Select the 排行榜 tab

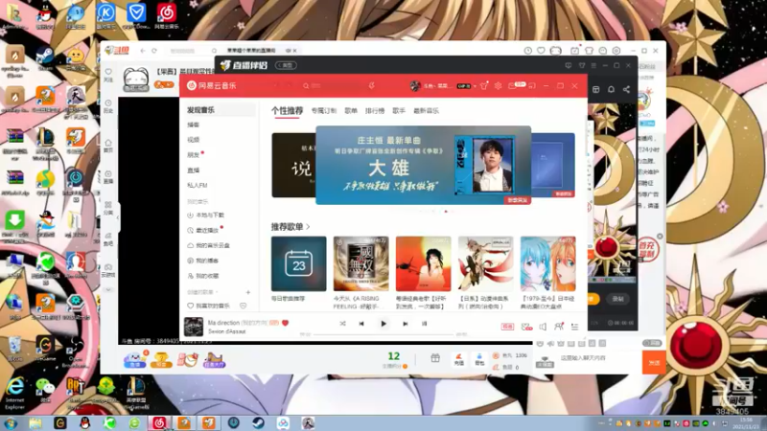(x=375, y=111)
